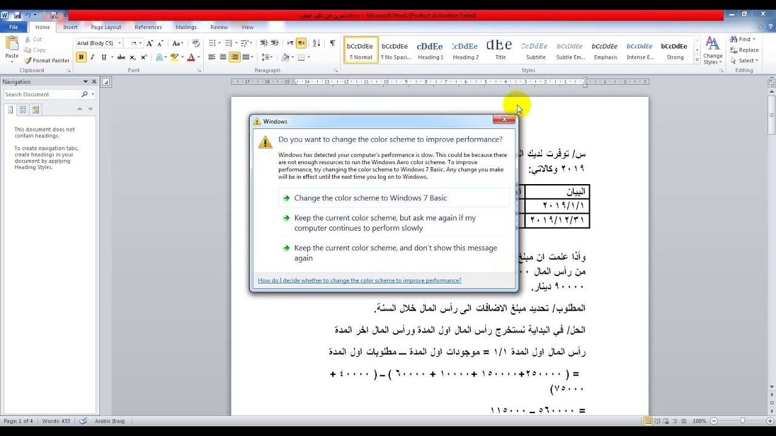Choose Keep current scheme but ask me again
Image resolution: width=776 pixels, height=436 pixels.
pyautogui.click(x=394, y=223)
